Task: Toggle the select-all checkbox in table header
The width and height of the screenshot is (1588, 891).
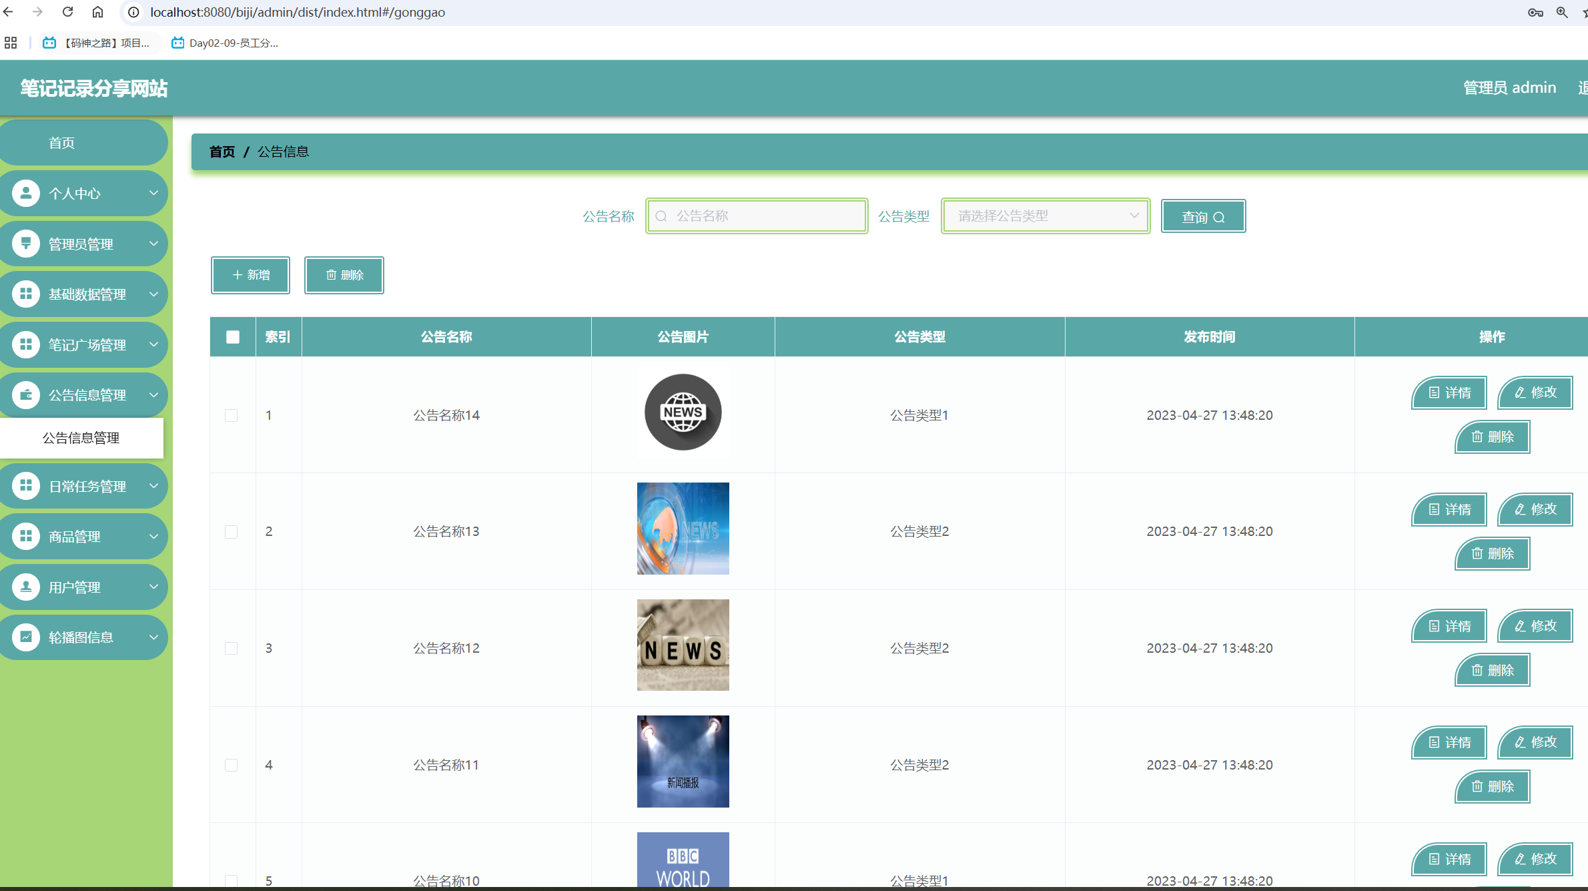Action: (233, 337)
